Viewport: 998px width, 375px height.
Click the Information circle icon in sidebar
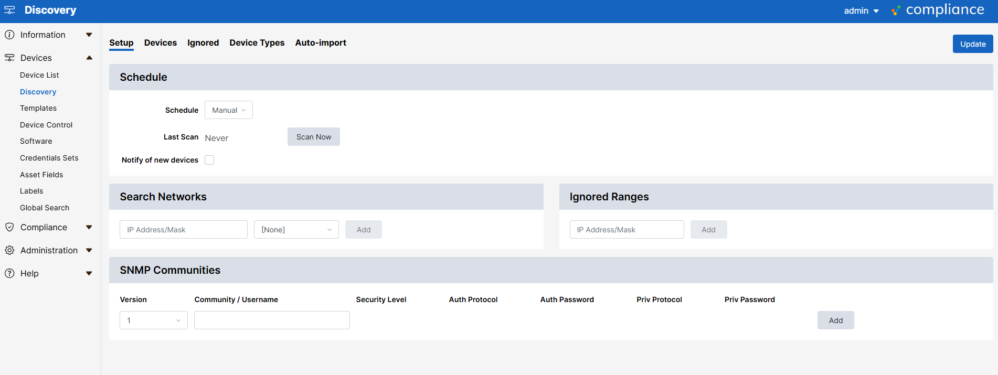pos(9,35)
